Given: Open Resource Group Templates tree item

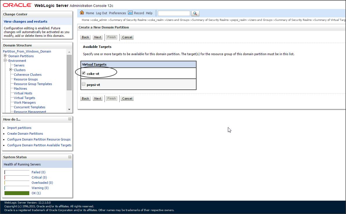Looking at the screenshot, I should [x=33, y=84].
